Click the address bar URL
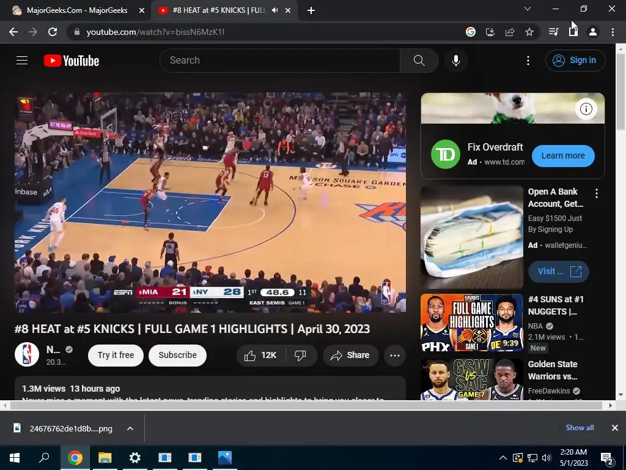Viewport: 626px width, 470px height. coord(155,32)
